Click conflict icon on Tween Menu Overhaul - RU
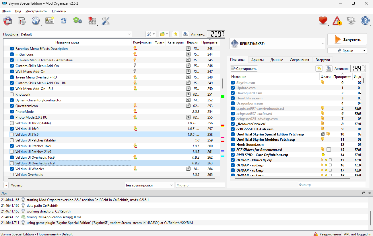Image resolution: width=373 pixels, height=236 pixels. [135, 77]
